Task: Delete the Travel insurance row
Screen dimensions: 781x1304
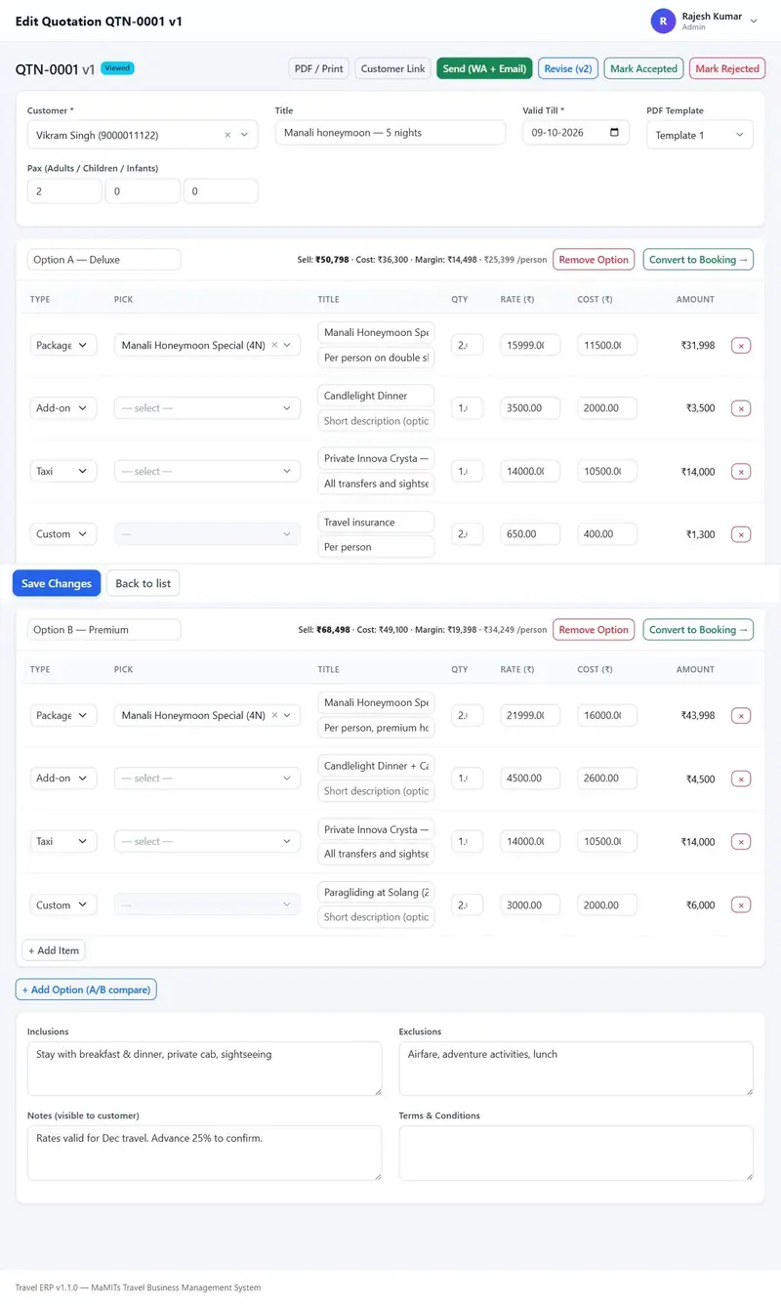Action: 741,534
